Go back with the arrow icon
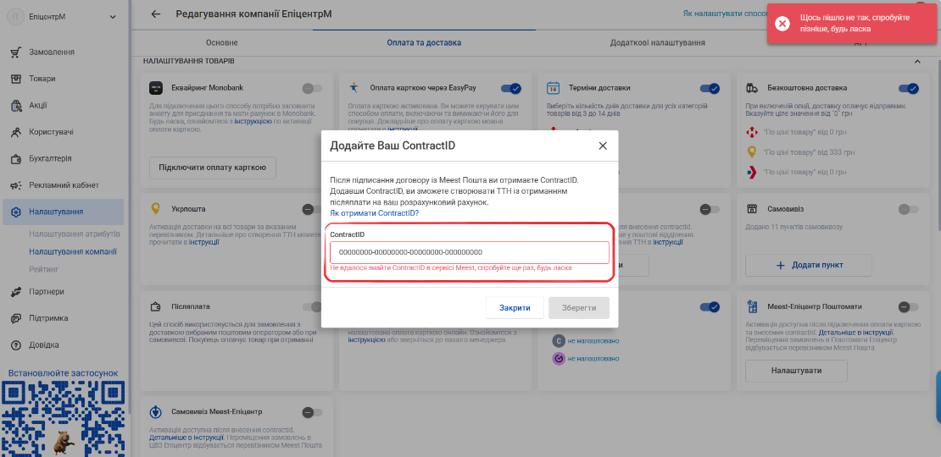The image size is (941, 457). coord(155,14)
